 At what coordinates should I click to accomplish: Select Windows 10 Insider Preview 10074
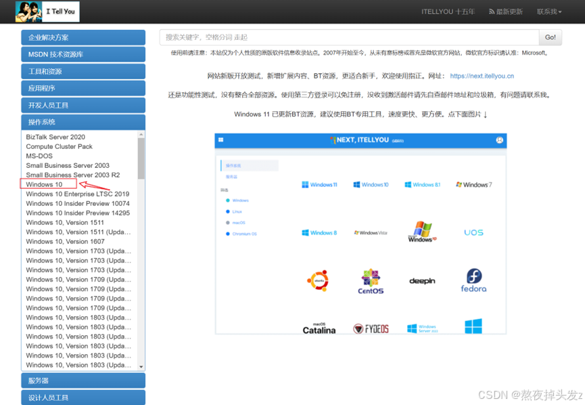point(78,203)
